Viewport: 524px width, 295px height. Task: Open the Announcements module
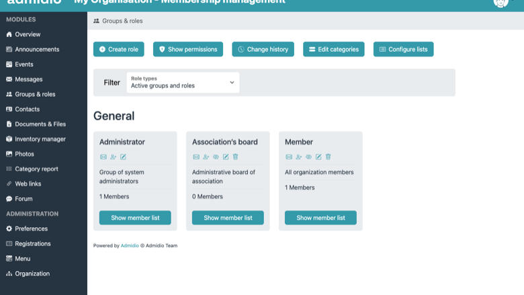tap(37, 50)
